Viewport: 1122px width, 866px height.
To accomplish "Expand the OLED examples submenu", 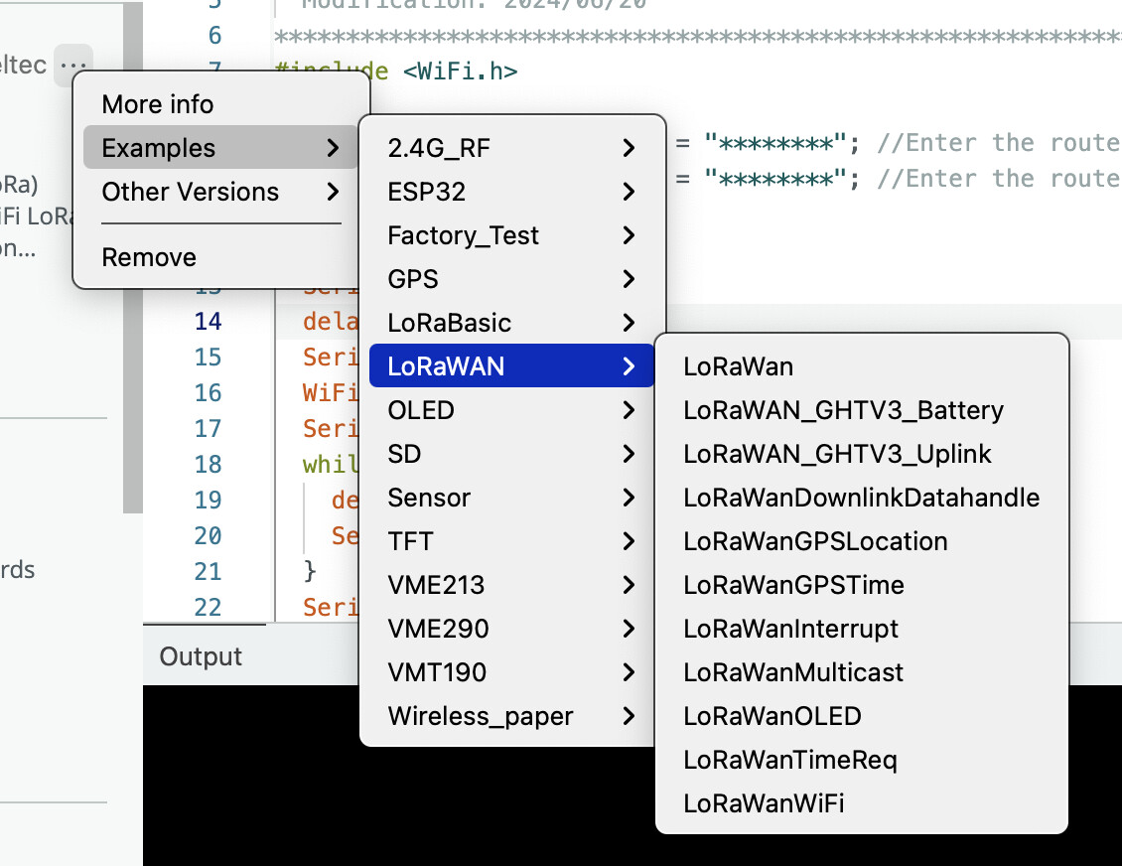I will pos(422,409).
